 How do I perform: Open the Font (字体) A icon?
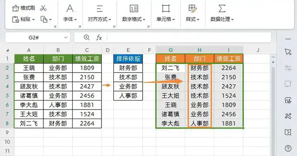[x=70, y=9]
